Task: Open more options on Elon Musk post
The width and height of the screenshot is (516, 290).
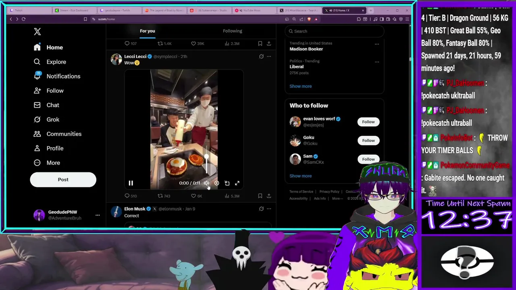Action: [269, 209]
